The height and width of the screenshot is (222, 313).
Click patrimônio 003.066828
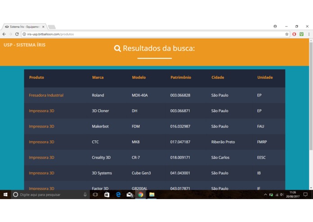(180, 95)
